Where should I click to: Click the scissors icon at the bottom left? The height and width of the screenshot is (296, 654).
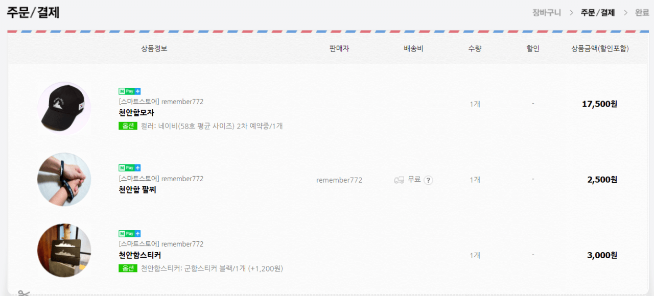pyautogui.click(x=24, y=293)
